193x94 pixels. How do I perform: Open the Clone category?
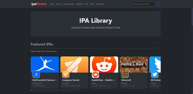pos(92,4)
